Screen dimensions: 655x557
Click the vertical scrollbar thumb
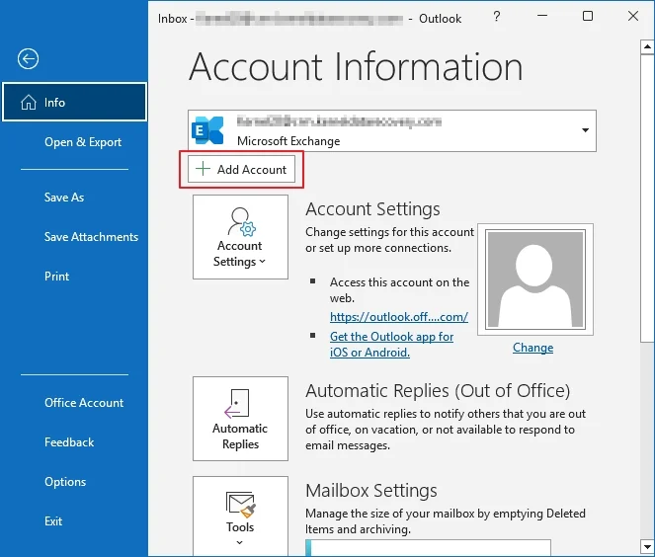(x=647, y=199)
